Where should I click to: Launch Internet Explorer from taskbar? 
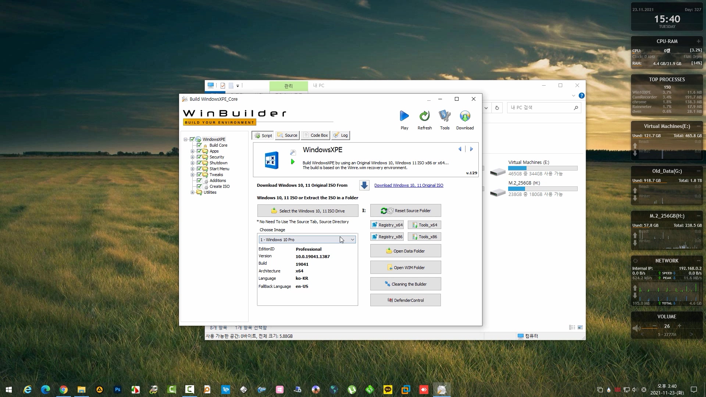[28, 390]
